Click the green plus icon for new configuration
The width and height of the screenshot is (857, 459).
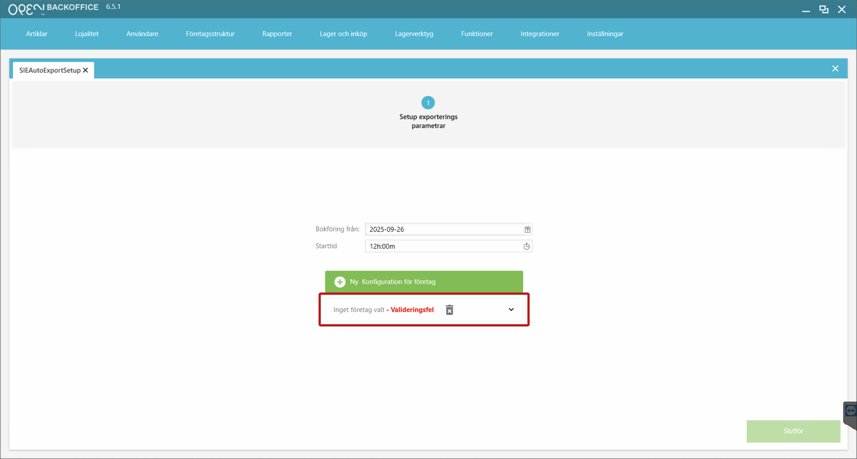point(340,282)
